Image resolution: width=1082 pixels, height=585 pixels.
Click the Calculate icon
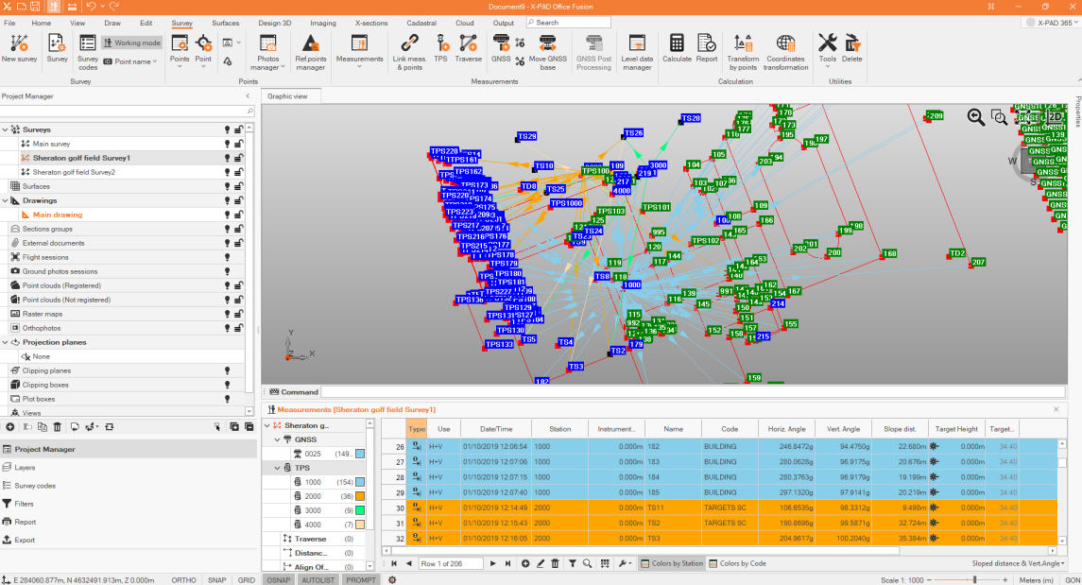[677, 49]
